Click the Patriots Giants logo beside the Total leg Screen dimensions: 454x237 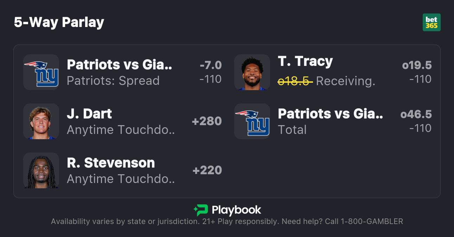252,121
